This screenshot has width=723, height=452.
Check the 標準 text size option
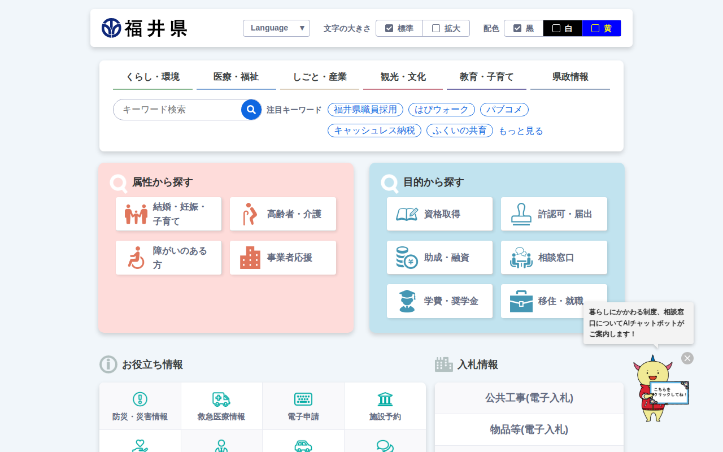(389, 28)
